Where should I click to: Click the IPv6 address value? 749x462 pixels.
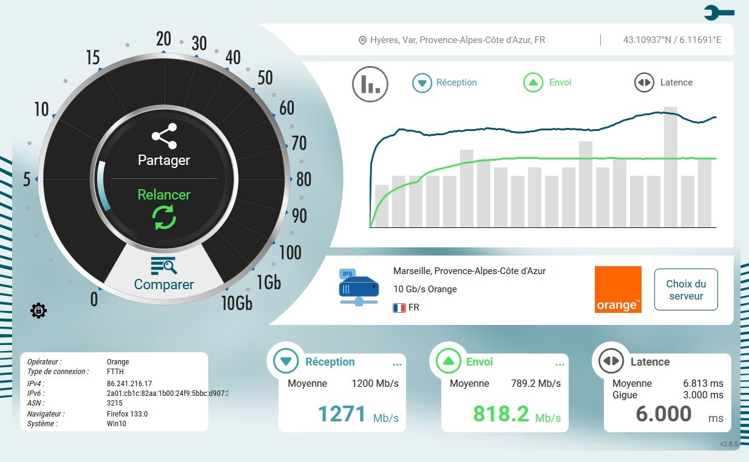tap(168, 393)
